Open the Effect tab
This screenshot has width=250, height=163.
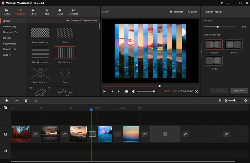pos(33,12)
